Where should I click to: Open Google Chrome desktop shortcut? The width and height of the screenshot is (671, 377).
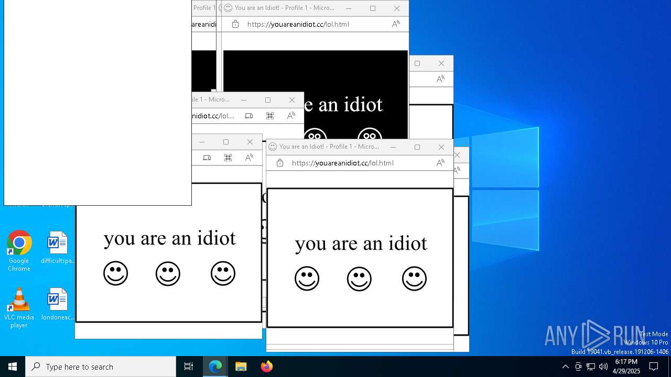tap(19, 251)
